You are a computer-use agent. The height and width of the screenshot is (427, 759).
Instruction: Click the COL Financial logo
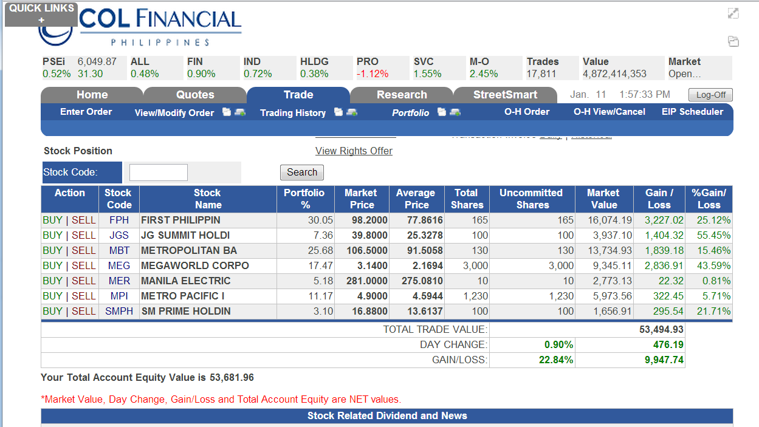(x=140, y=27)
